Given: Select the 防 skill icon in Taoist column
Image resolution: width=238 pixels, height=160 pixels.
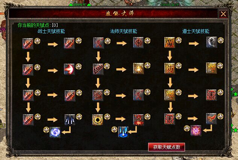Looking at the screenshot, I should [170, 69].
